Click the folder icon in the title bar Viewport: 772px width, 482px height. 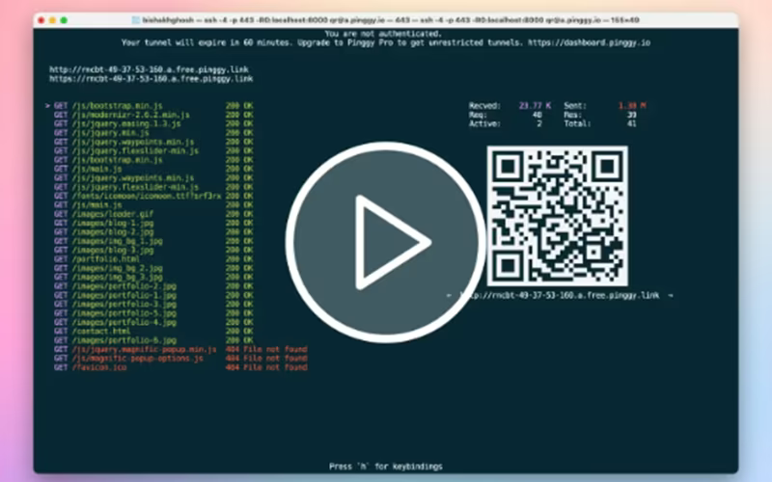[x=136, y=20]
